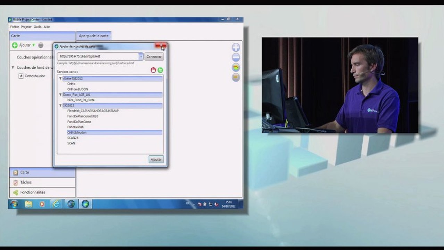The height and width of the screenshot is (250, 444).
Task: Click the red lock icon above Services carto list
Action: (x=153, y=70)
